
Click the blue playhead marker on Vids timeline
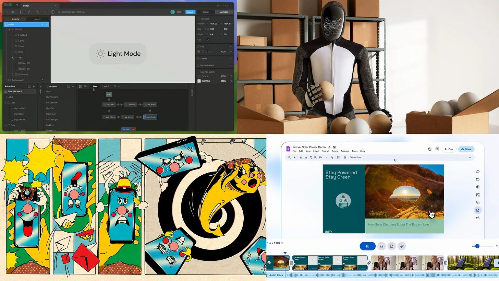click(x=285, y=253)
